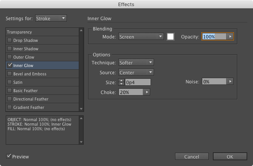Click the STROKE: Normal 100%; Inner Glow summary line
The image size is (253, 166).
(39, 124)
